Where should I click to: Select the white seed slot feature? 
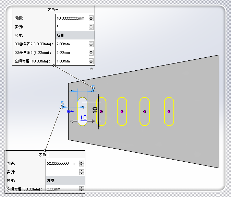click(82, 112)
